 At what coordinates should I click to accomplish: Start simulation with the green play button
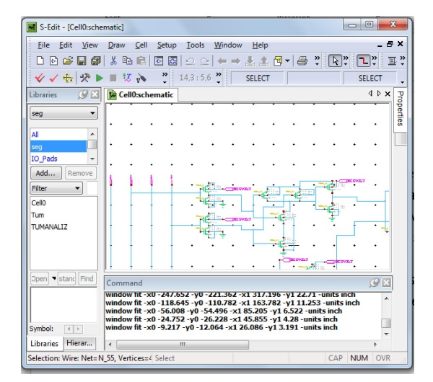99,78
